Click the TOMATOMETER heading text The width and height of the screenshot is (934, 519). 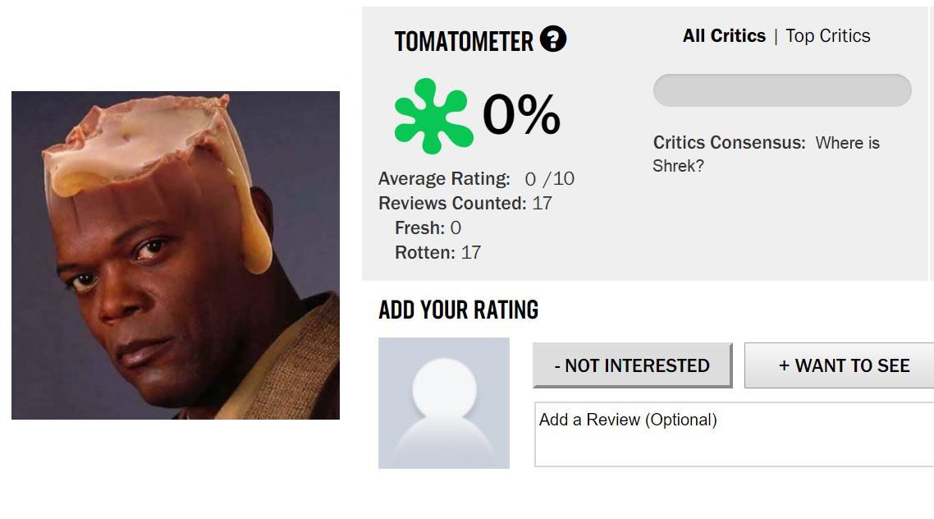pos(464,41)
